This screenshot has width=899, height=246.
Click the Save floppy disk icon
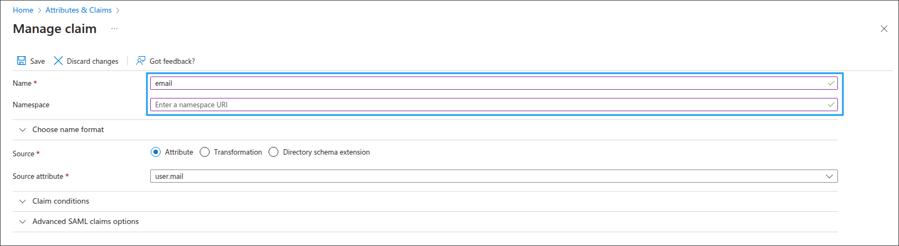pyautogui.click(x=21, y=61)
